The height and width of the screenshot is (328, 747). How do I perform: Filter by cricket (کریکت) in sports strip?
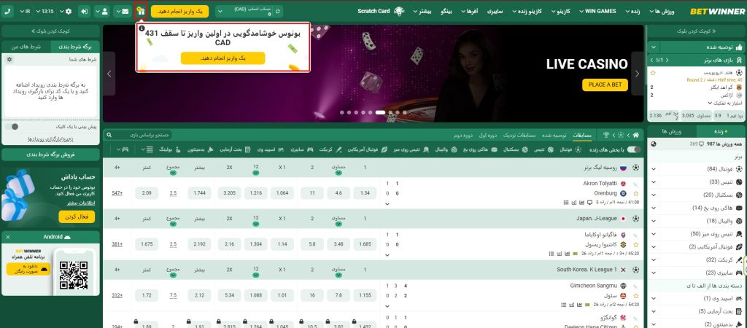tap(330, 149)
